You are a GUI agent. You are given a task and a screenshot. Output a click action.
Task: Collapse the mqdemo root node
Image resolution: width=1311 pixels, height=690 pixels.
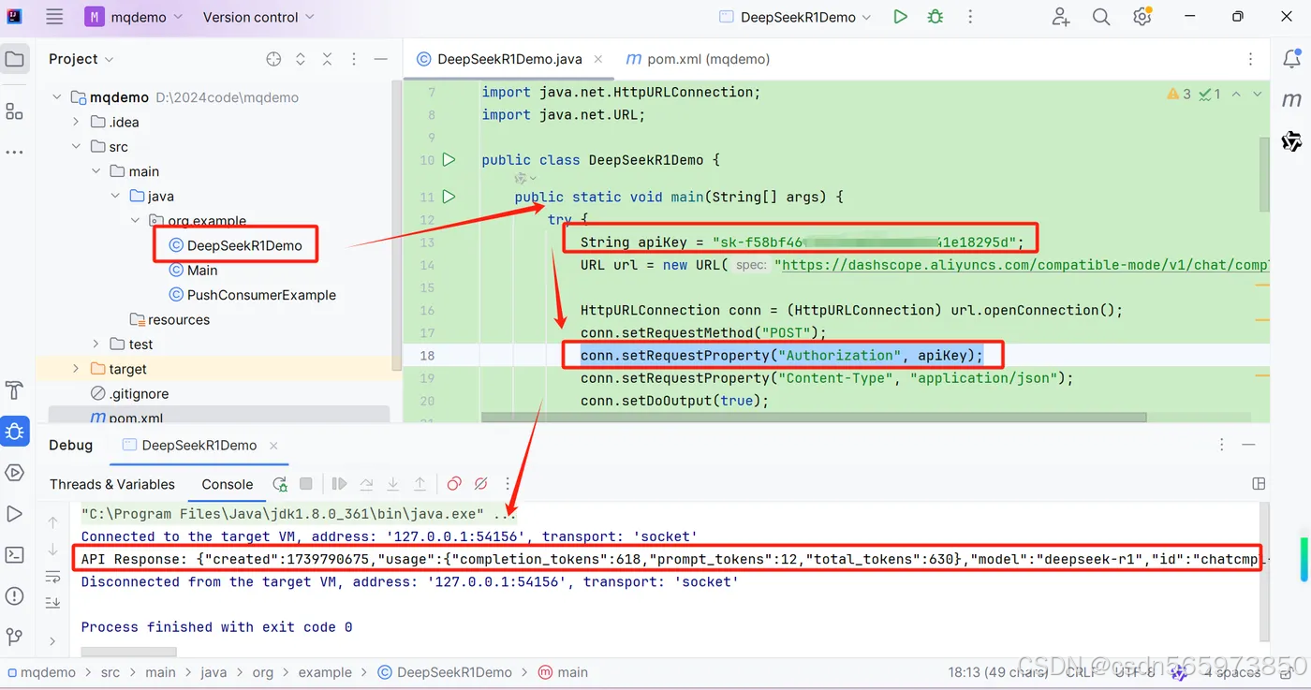coord(57,97)
